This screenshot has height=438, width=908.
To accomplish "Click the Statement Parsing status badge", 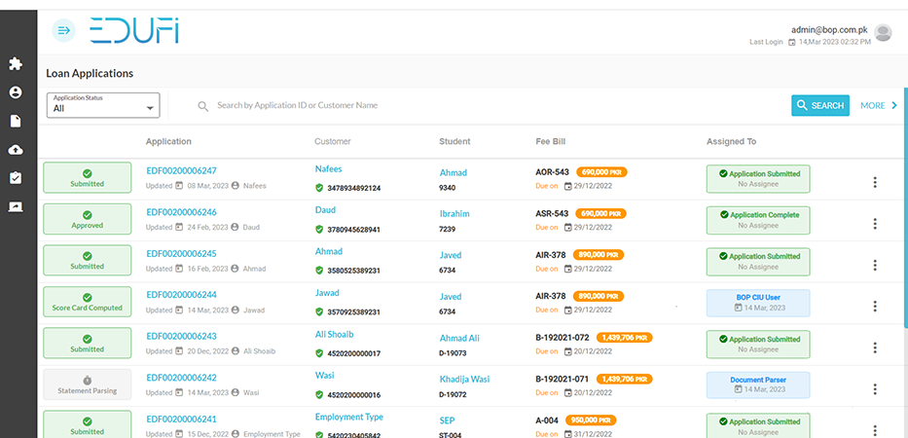I will (x=87, y=385).
